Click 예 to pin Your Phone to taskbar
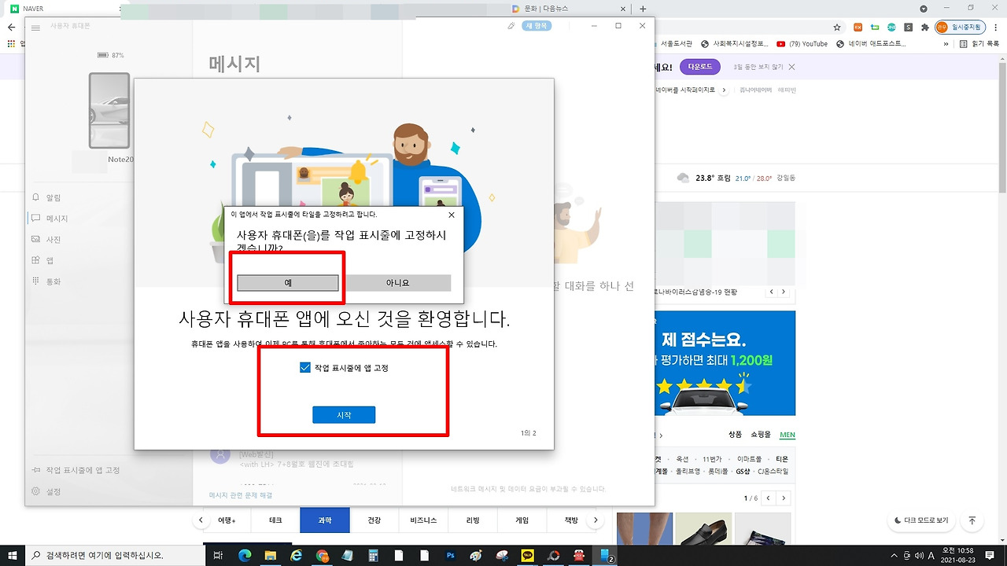The height and width of the screenshot is (566, 1007). [288, 283]
